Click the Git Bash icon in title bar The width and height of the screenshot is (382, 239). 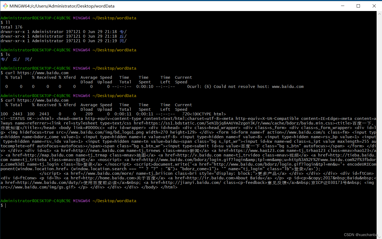5,6
